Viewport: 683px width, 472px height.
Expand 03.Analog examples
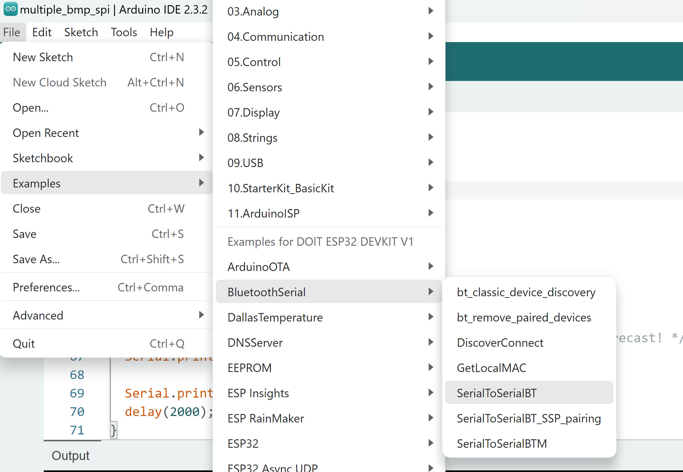329,12
